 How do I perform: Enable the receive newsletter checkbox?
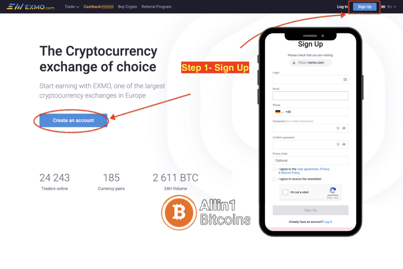click(x=274, y=179)
